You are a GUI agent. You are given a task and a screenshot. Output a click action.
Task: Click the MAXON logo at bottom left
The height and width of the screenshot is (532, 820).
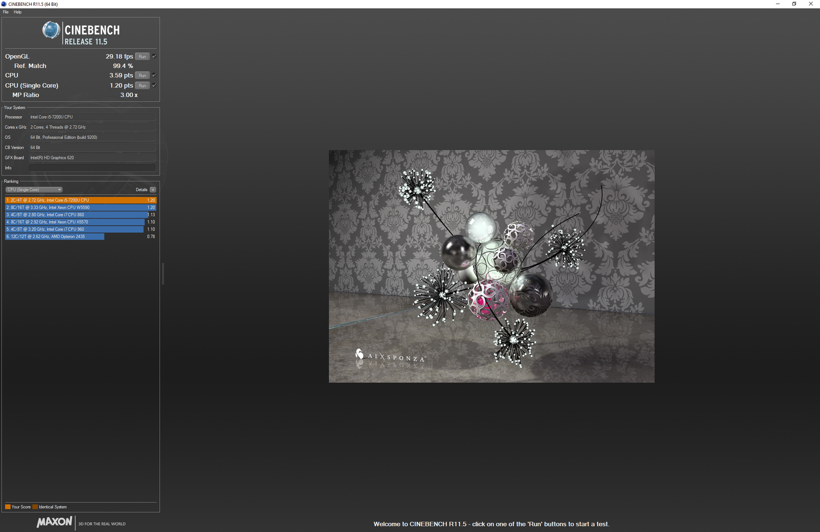tap(54, 522)
